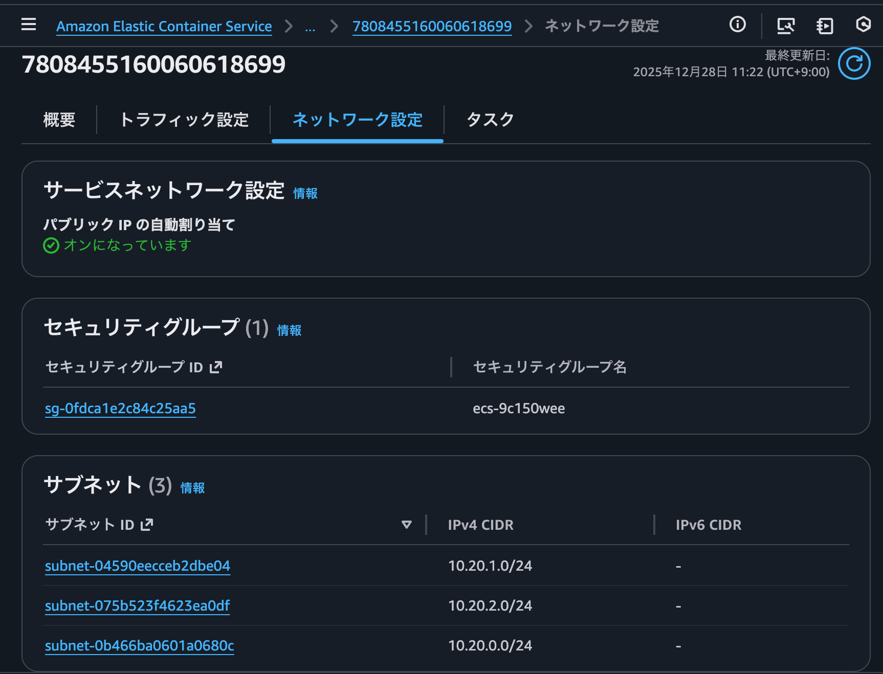Click external link icon beside サブネット ID
This screenshot has height=674, width=883.
147,524
